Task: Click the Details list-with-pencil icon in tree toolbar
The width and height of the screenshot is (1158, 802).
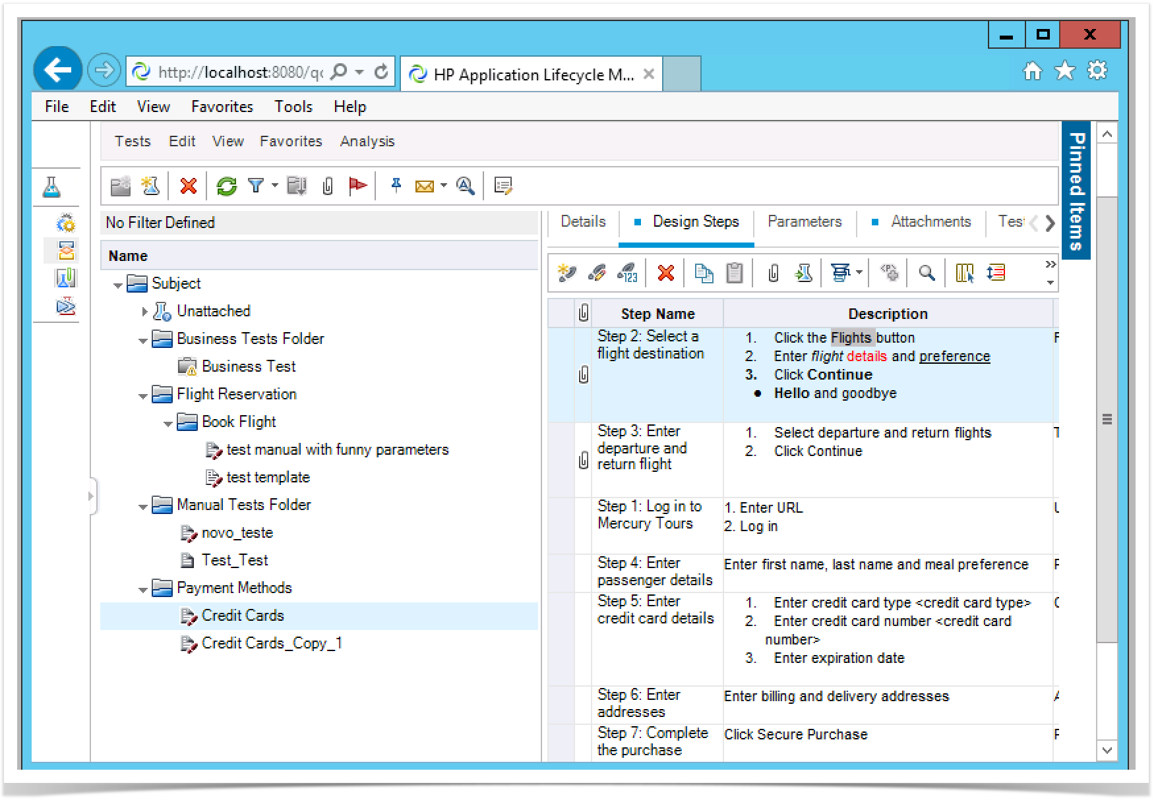Action: pos(503,186)
